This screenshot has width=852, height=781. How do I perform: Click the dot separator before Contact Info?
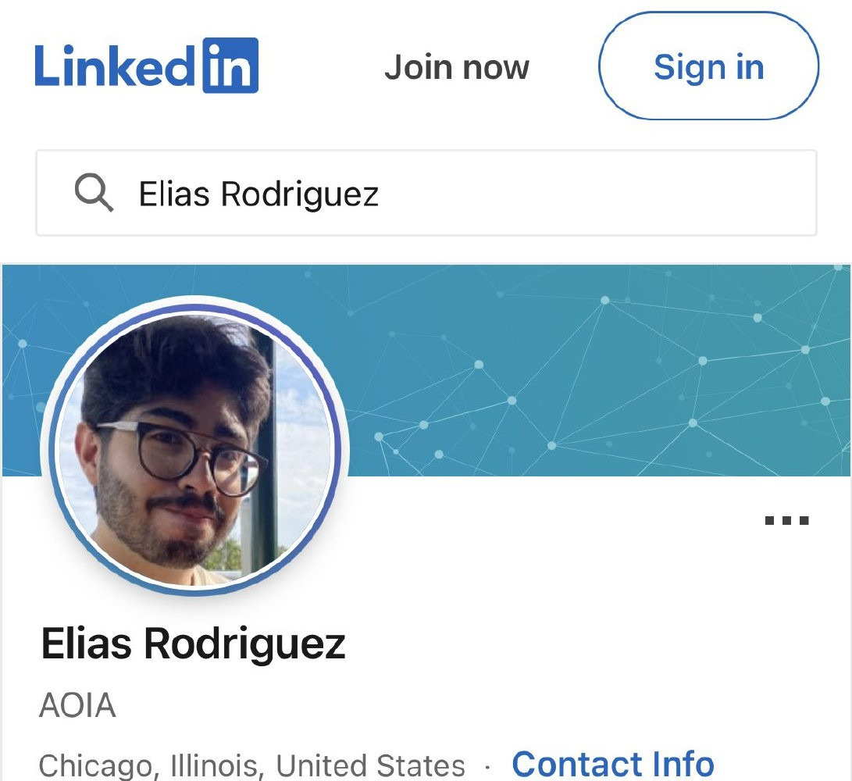[487, 767]
